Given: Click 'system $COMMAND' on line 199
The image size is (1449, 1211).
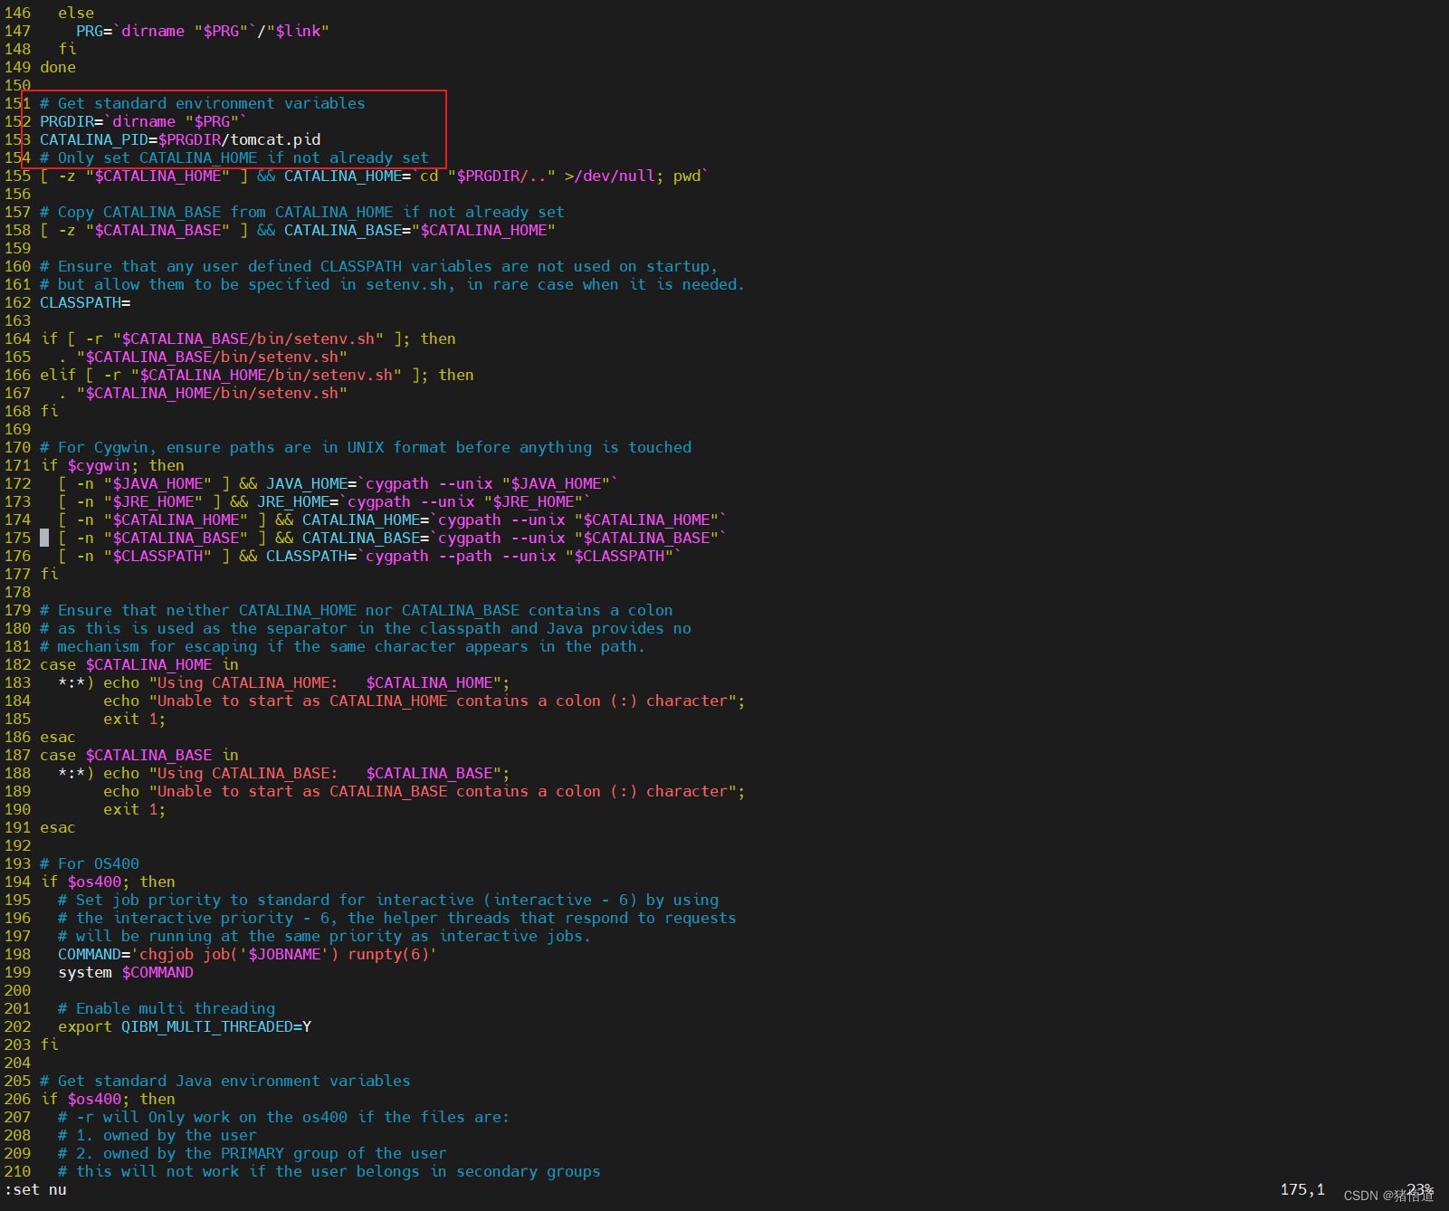Looking at the screenshot, I should 126,972.
